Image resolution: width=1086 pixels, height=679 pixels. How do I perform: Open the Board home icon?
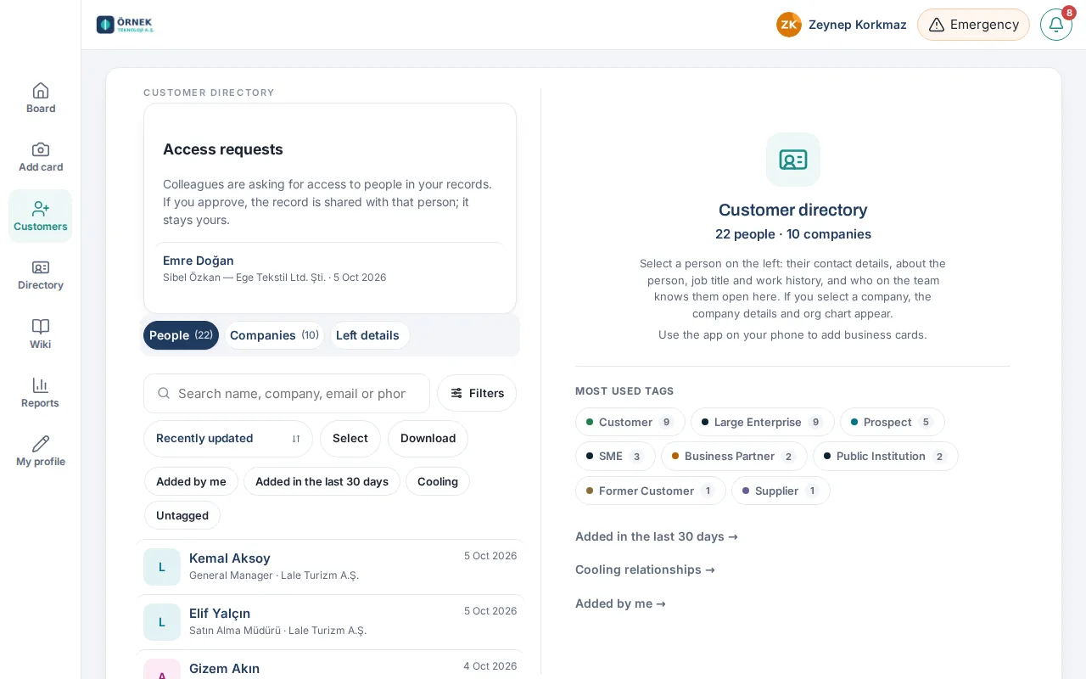[41, 91]
